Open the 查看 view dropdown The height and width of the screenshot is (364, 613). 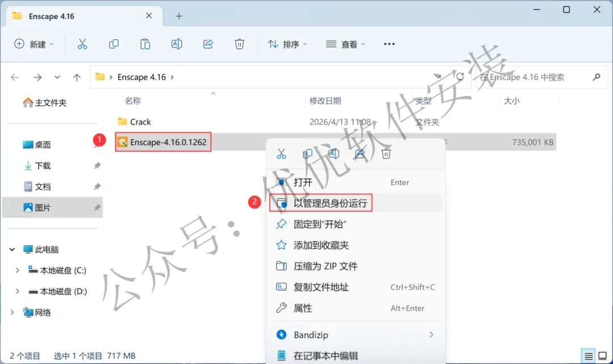pyautogui.click(x=345, y=44)
